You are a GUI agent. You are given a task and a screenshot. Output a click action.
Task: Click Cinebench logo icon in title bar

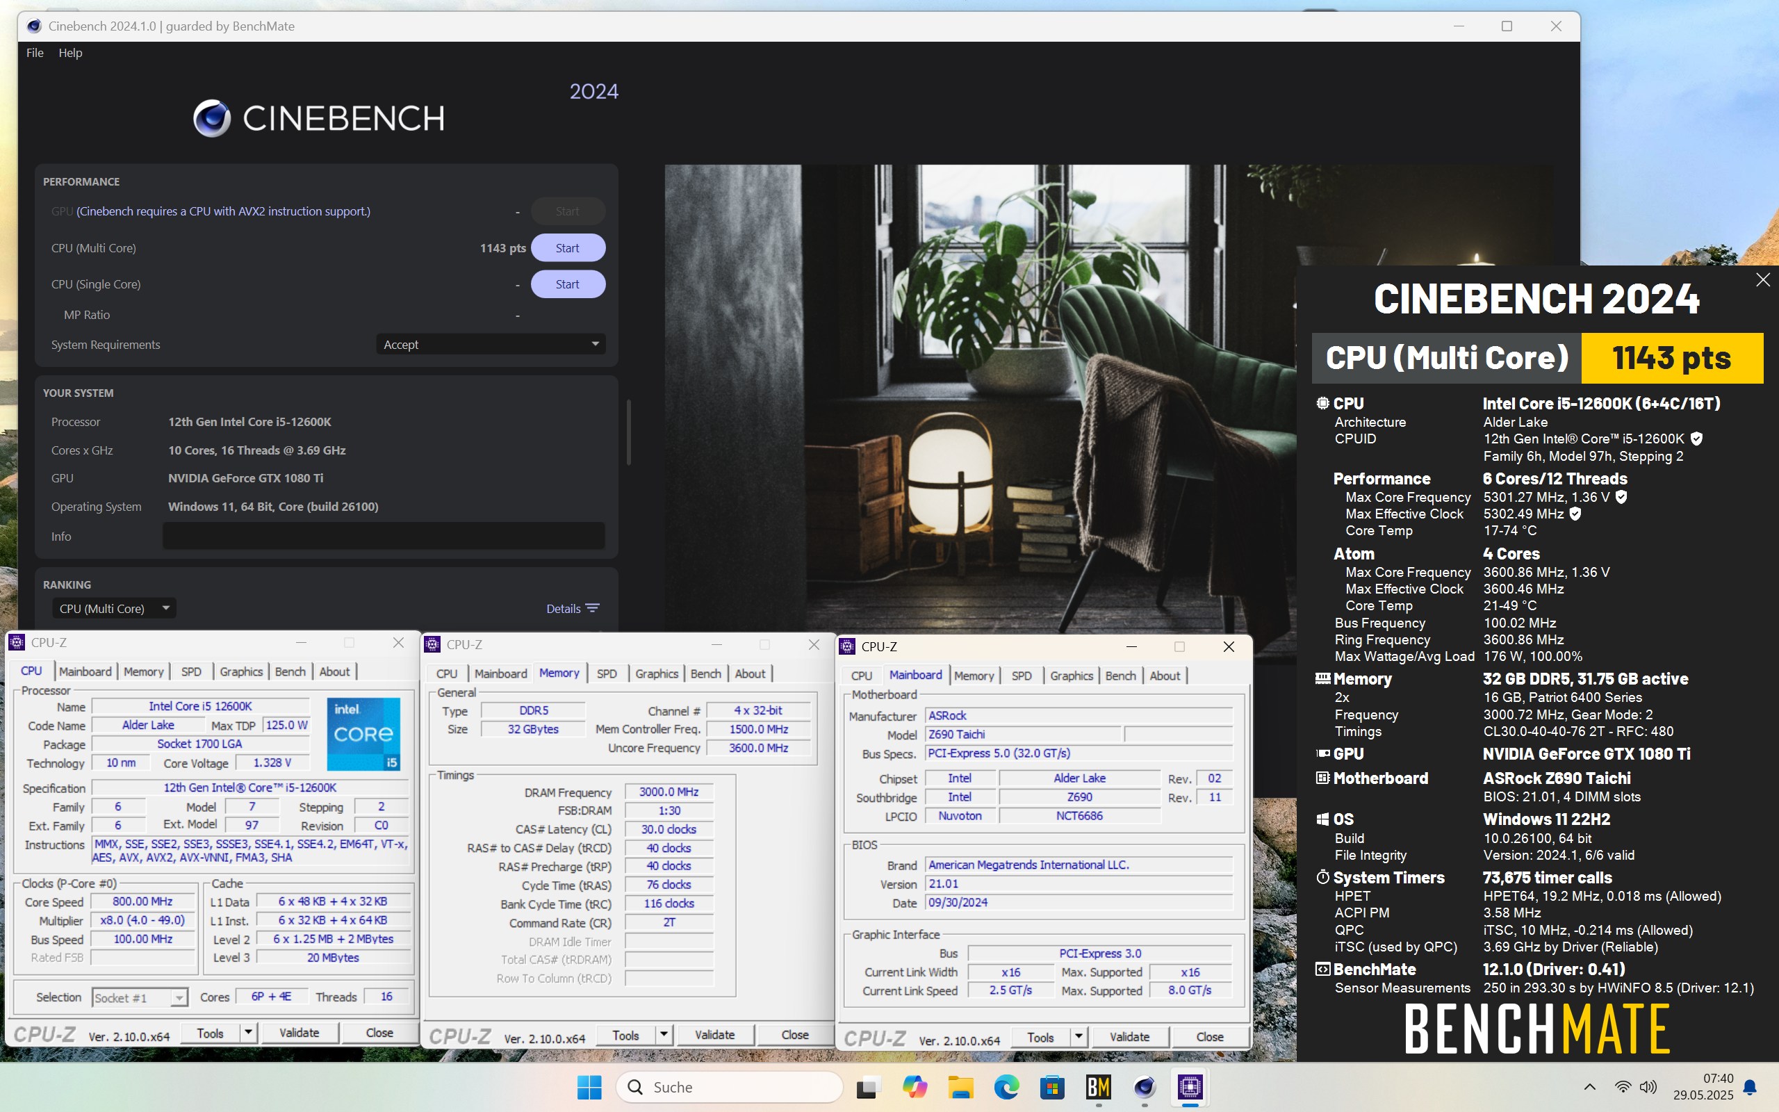(x=34, y=26)
